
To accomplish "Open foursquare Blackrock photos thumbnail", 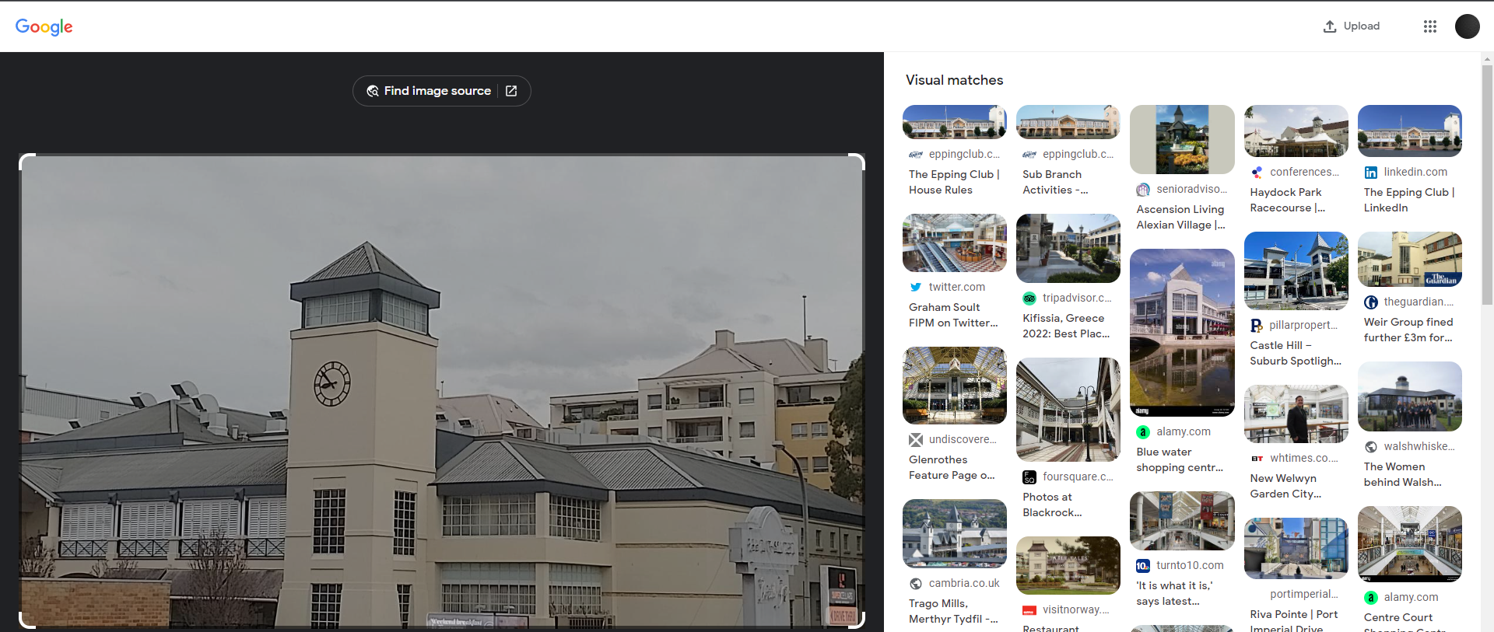I will point(1068,410).
